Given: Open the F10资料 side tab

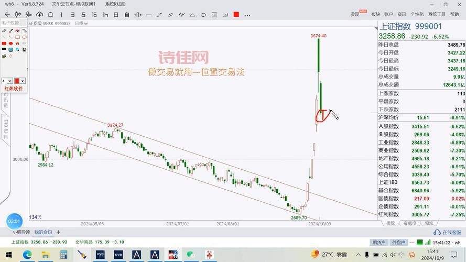Looking at the screenshot, I should point(6,129).
